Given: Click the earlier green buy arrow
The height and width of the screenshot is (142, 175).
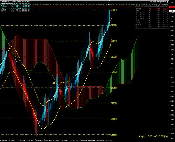Looking at the screenshot, I should [x=78, y=85].
